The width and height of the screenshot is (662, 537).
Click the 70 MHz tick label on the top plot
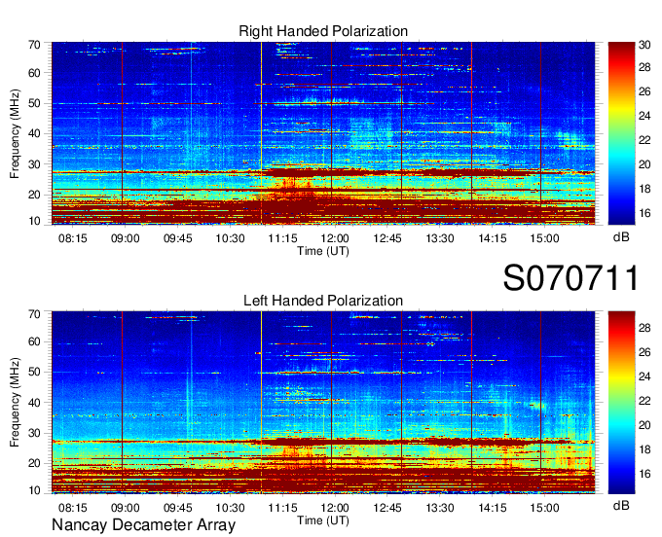click(34, 45)
